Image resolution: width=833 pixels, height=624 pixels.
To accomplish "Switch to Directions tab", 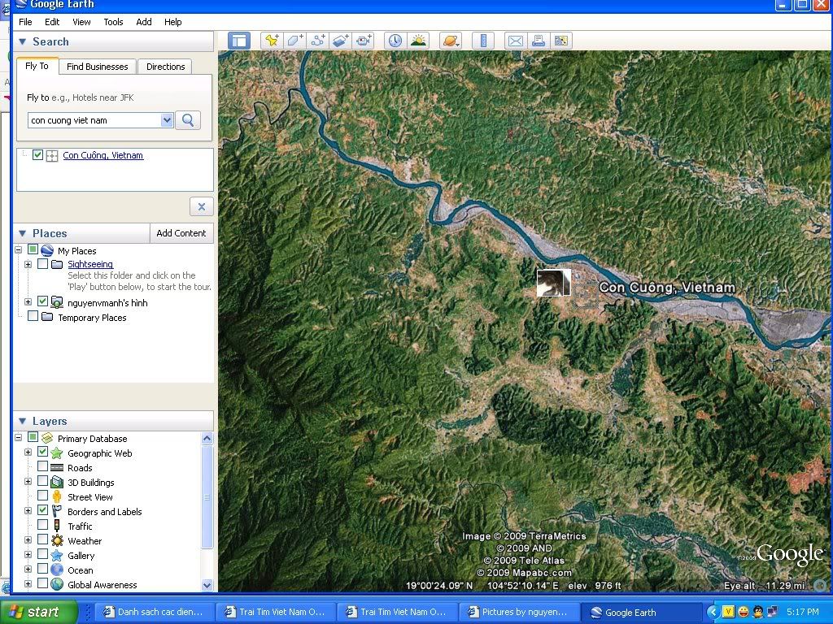I will (x=165, y=67).
